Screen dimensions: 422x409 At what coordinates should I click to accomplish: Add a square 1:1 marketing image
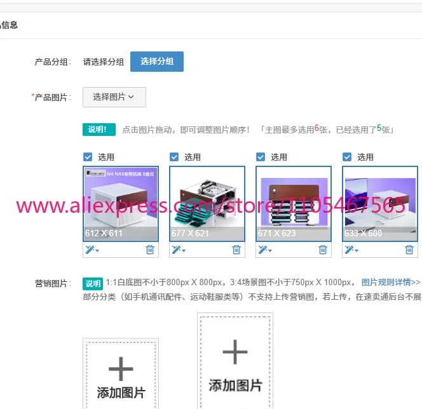pos(121,374)
